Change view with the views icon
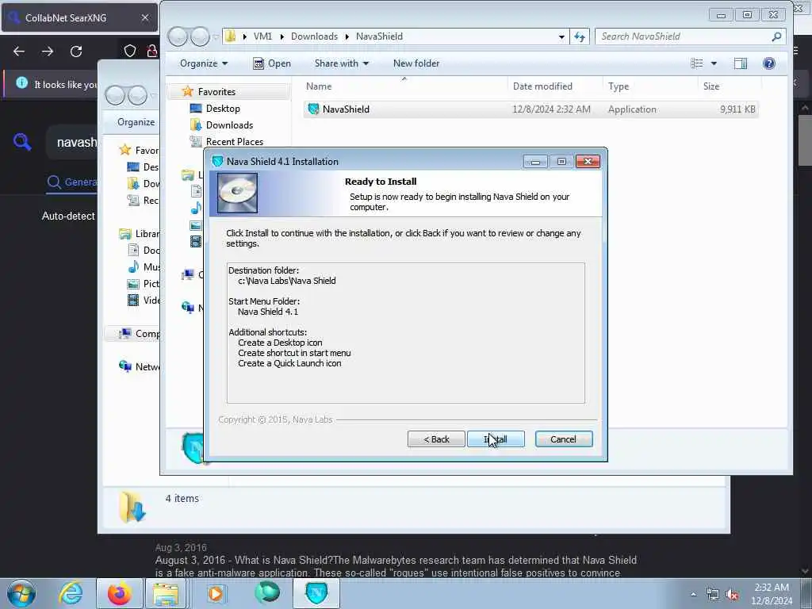 (696, 63)
